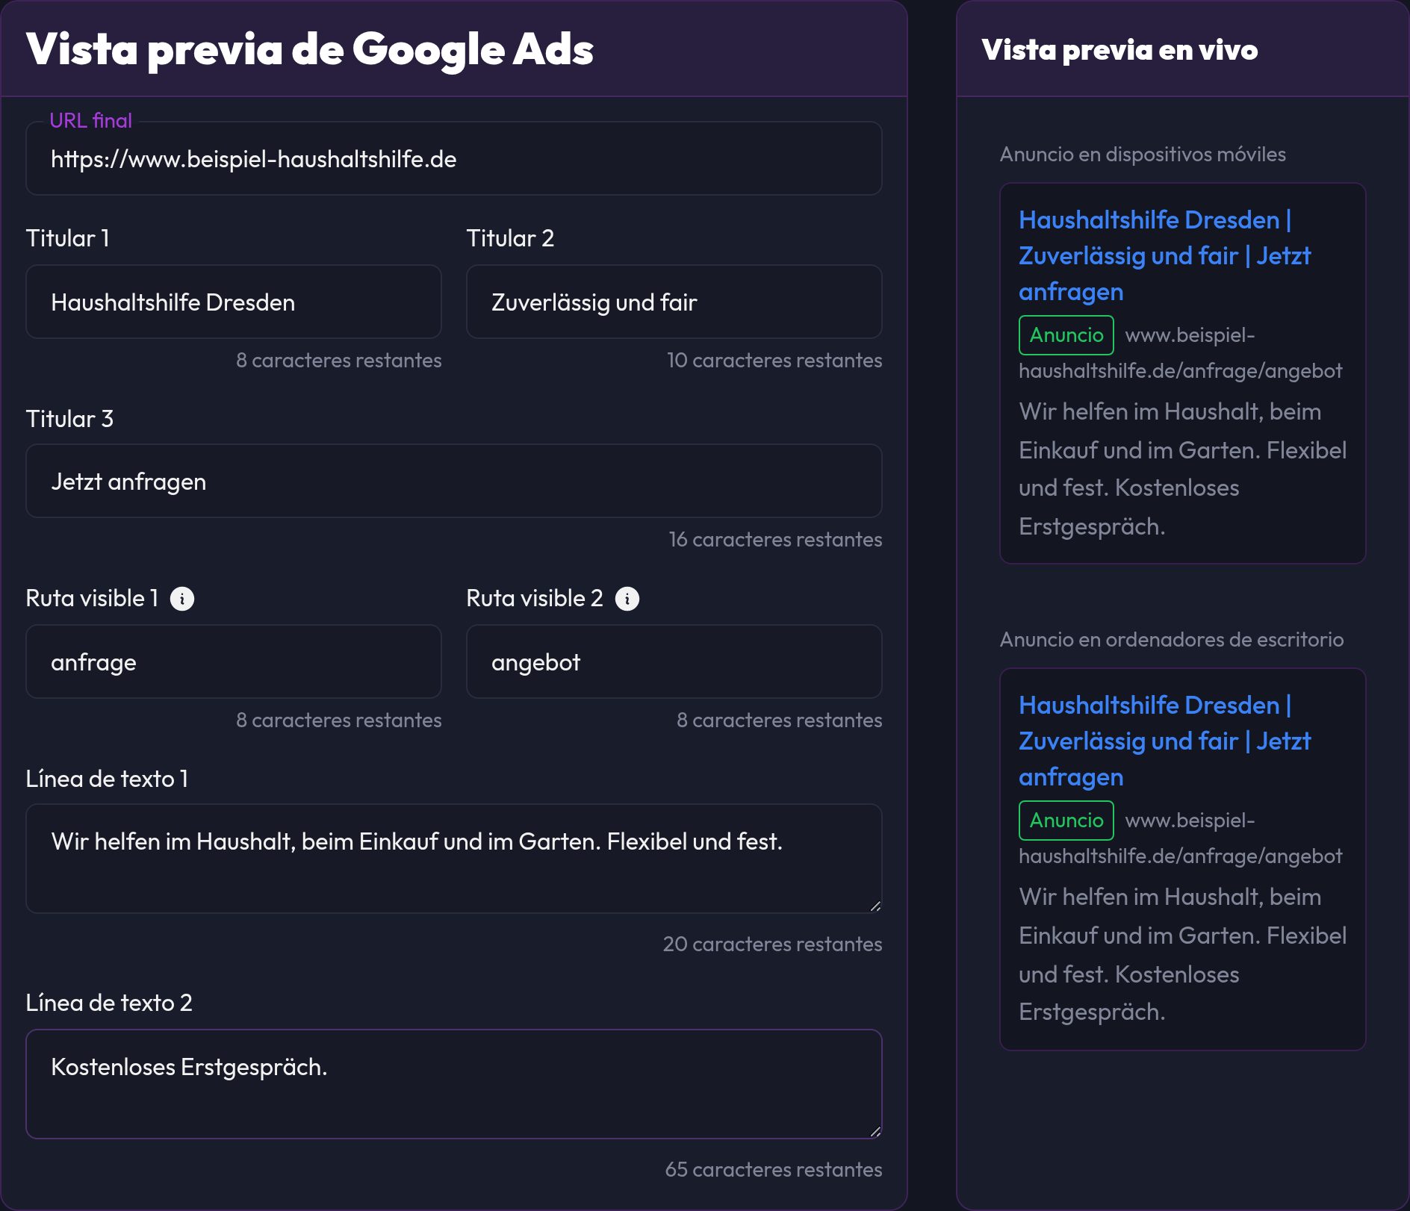Click the desktop ad description text

[1183, 954]
